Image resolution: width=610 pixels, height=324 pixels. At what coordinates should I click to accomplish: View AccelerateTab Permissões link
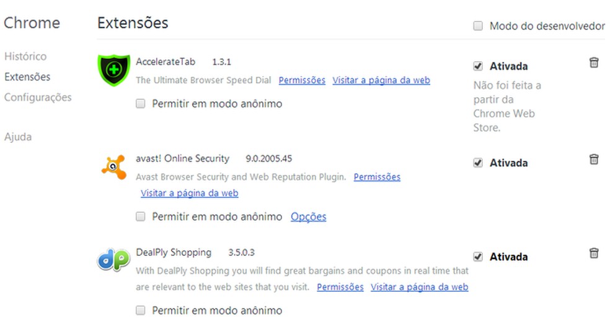[x=302, y=80]
